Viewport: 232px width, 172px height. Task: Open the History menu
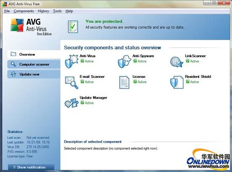pyautogui.click(x=43, y=11)
